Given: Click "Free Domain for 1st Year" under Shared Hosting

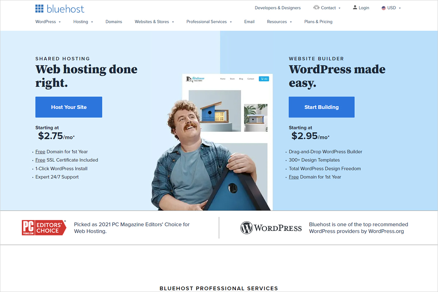Looking at the screenshot, I should [x=62, y=152].
